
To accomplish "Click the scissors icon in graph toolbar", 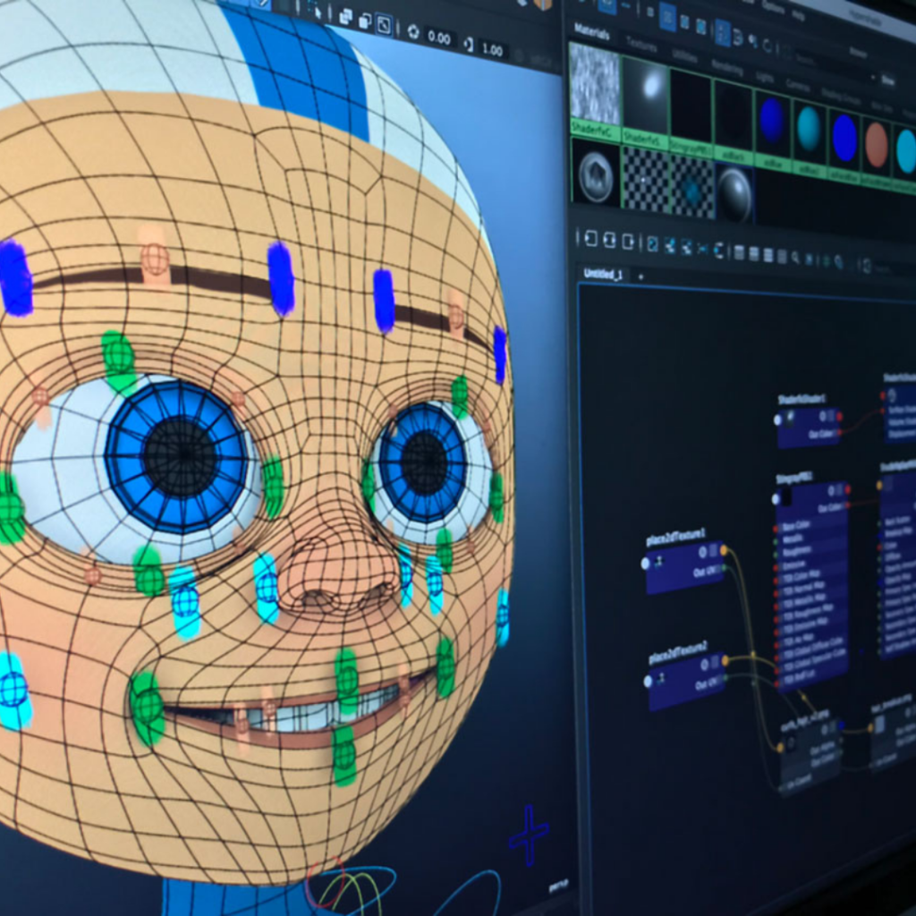I will click(x=703, y=250).
